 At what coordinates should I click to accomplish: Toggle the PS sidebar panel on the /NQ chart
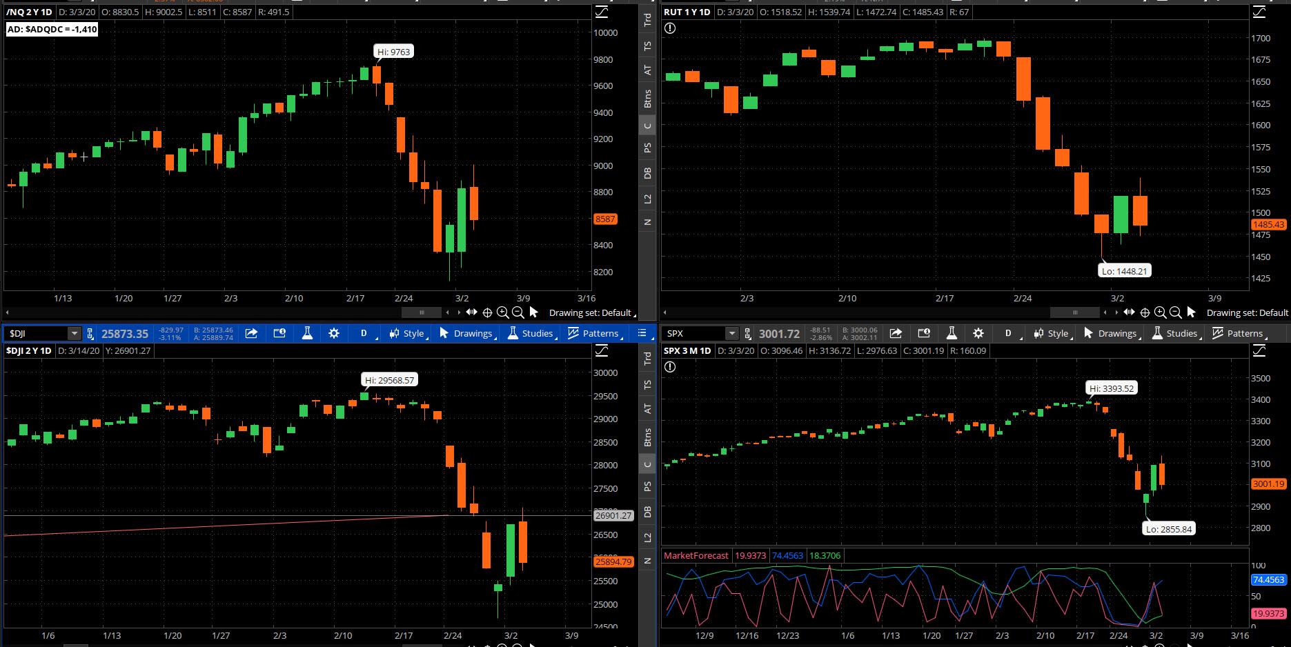[x=647, y=148]
